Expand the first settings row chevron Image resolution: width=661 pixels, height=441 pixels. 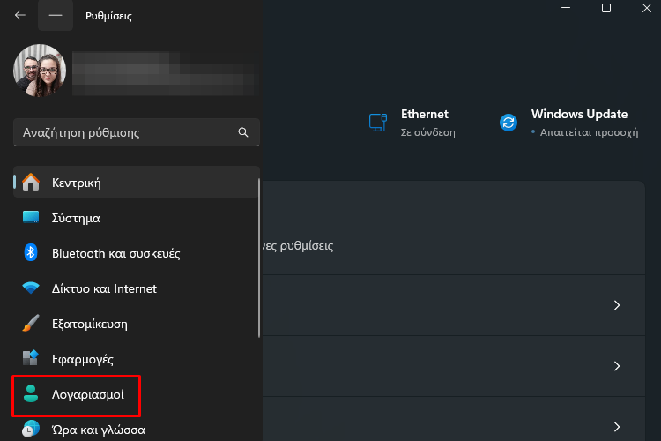point(617,305)
